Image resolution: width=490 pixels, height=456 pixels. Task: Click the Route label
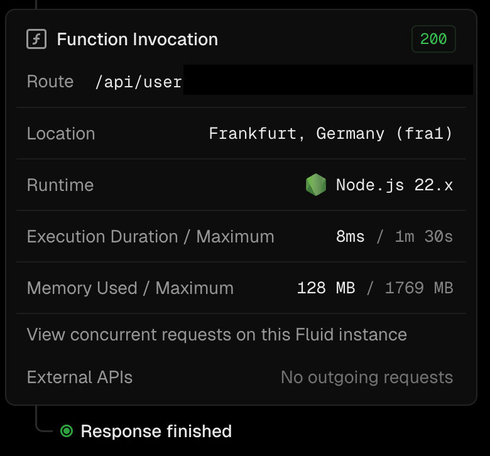click(x=50, y=82)
